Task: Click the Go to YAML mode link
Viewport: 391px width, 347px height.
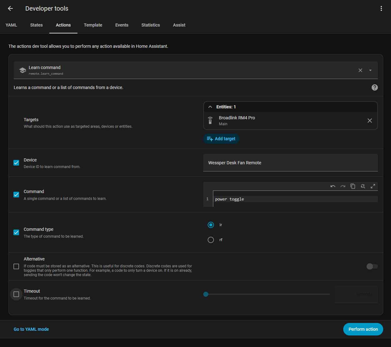Action: (x=31, y=329)
